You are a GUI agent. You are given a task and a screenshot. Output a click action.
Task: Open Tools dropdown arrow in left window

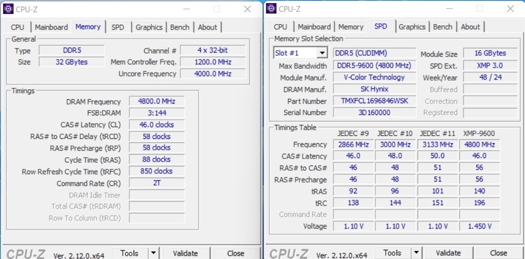point(153,253)
